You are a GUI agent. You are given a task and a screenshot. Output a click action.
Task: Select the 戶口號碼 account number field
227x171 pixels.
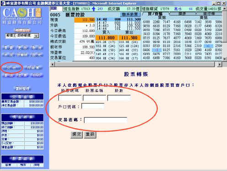[93, 106]
